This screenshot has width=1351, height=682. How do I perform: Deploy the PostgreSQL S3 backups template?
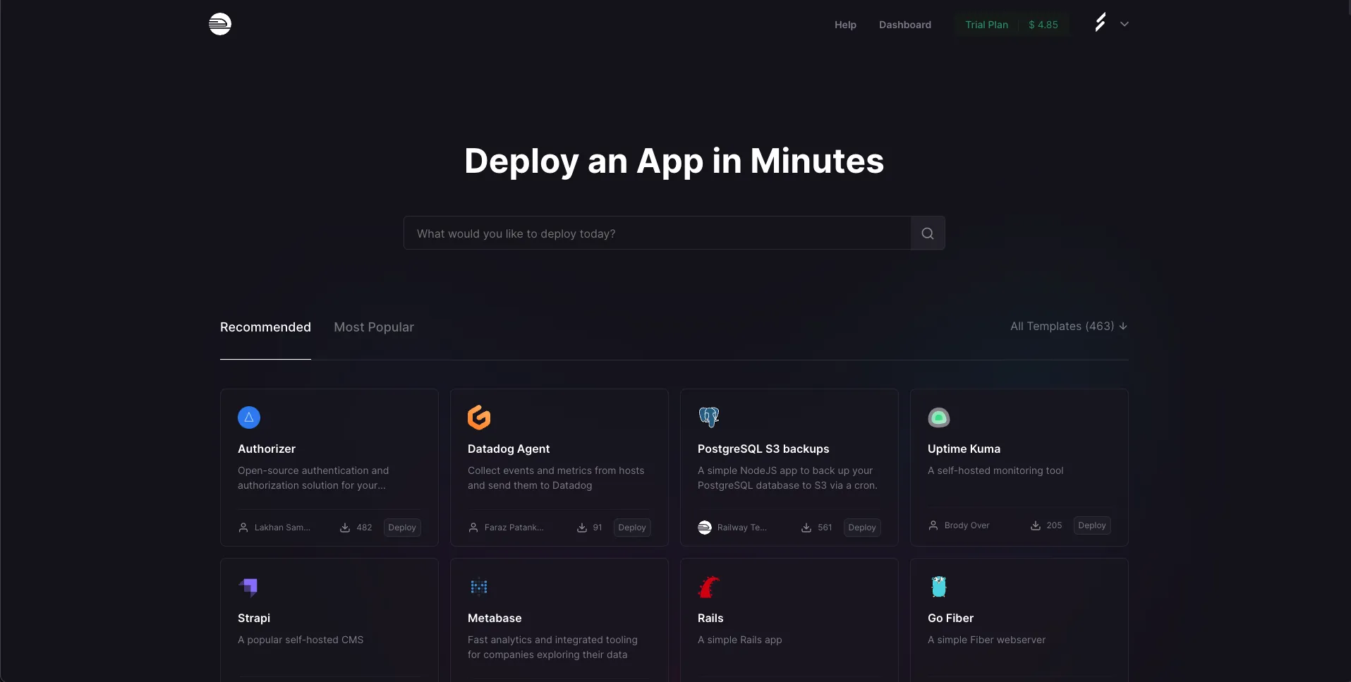(862, 528)
